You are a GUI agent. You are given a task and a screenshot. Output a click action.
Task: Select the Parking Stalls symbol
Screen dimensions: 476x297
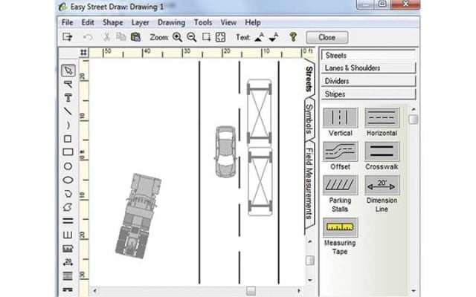point(341,186)
